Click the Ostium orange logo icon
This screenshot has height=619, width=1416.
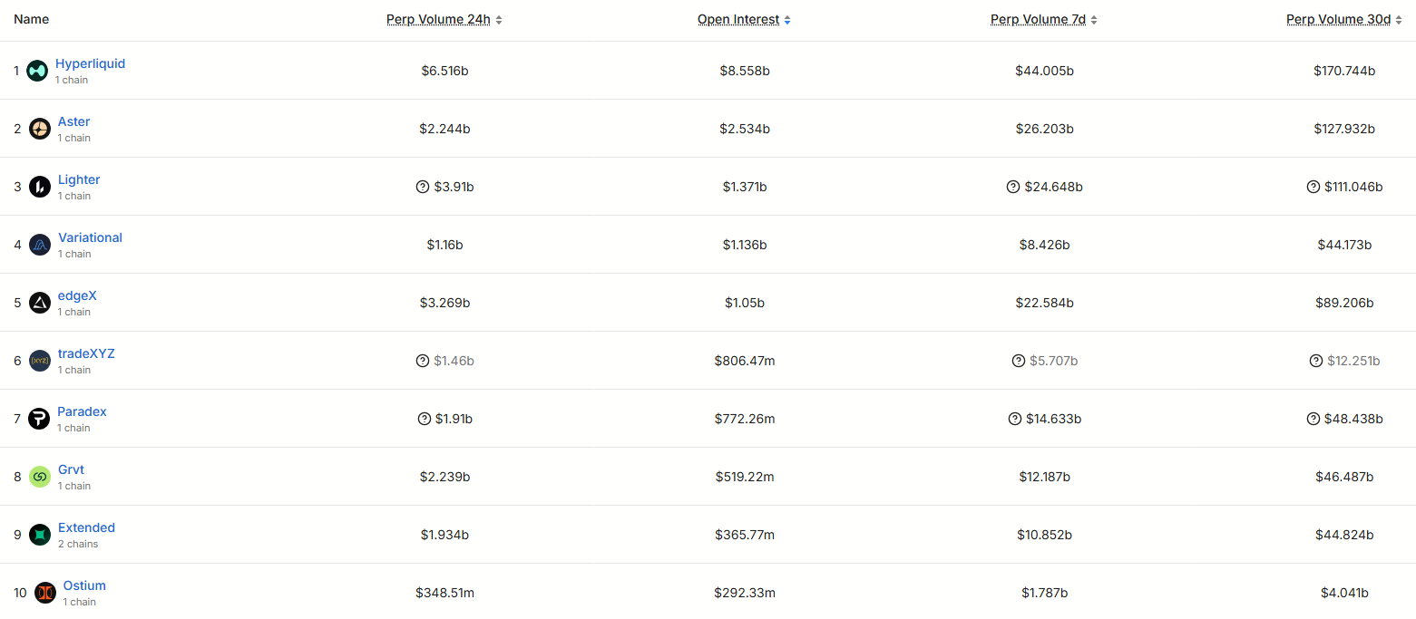(x=45, y=593)
